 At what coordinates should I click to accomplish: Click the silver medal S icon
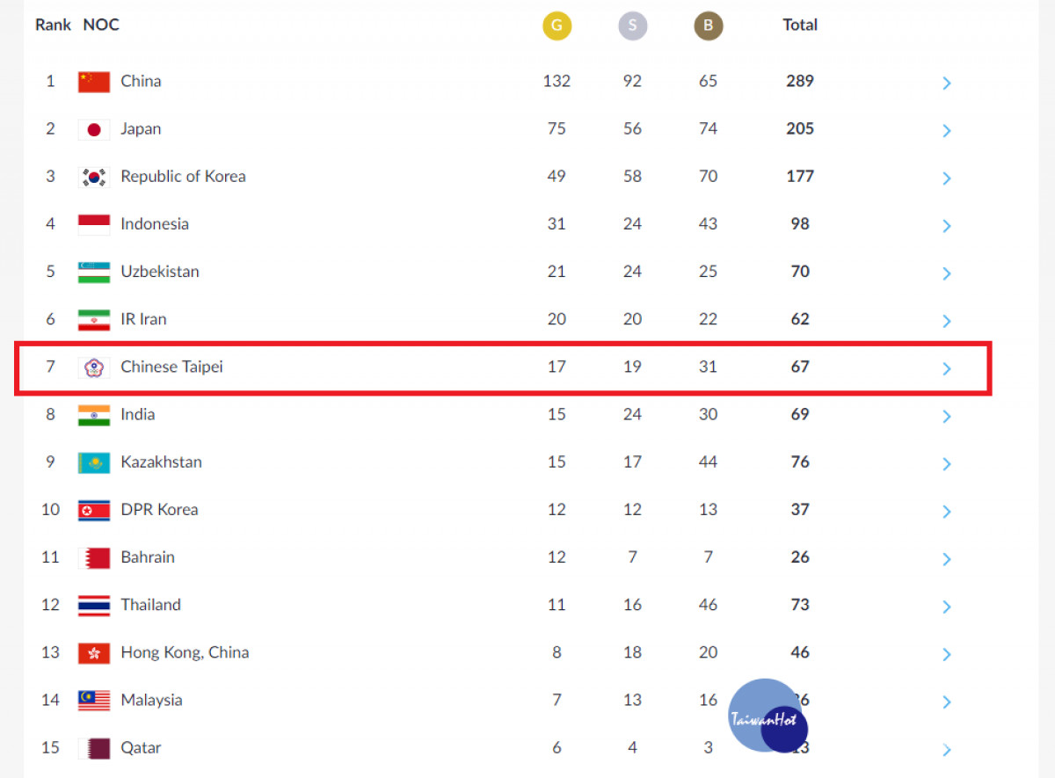pos(632,25)
